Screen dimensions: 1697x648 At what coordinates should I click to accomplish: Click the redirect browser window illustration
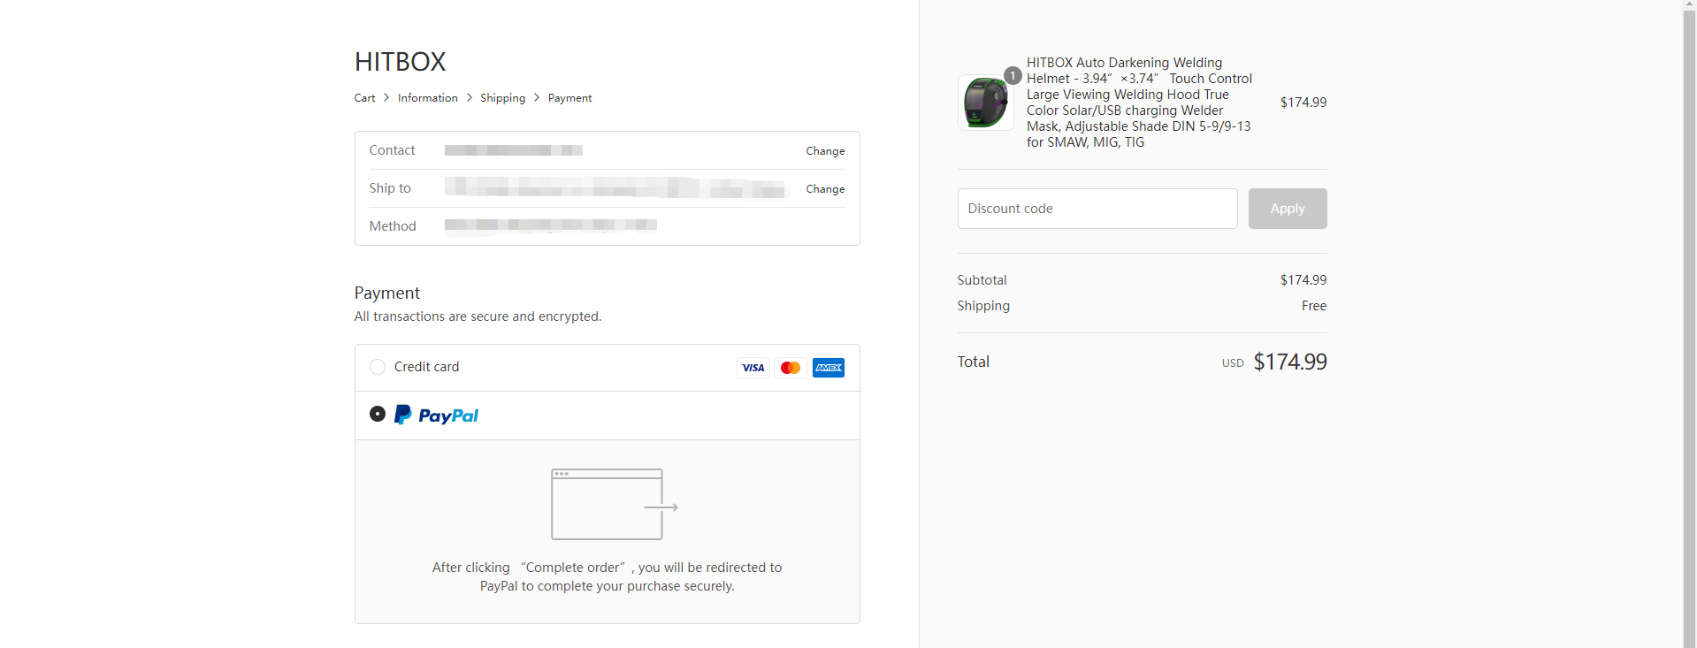click(x=615, y=504)
